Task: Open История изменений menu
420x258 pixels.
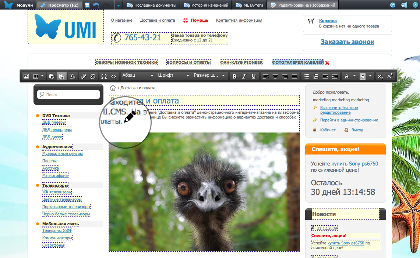Action: [x=206, y=5]
